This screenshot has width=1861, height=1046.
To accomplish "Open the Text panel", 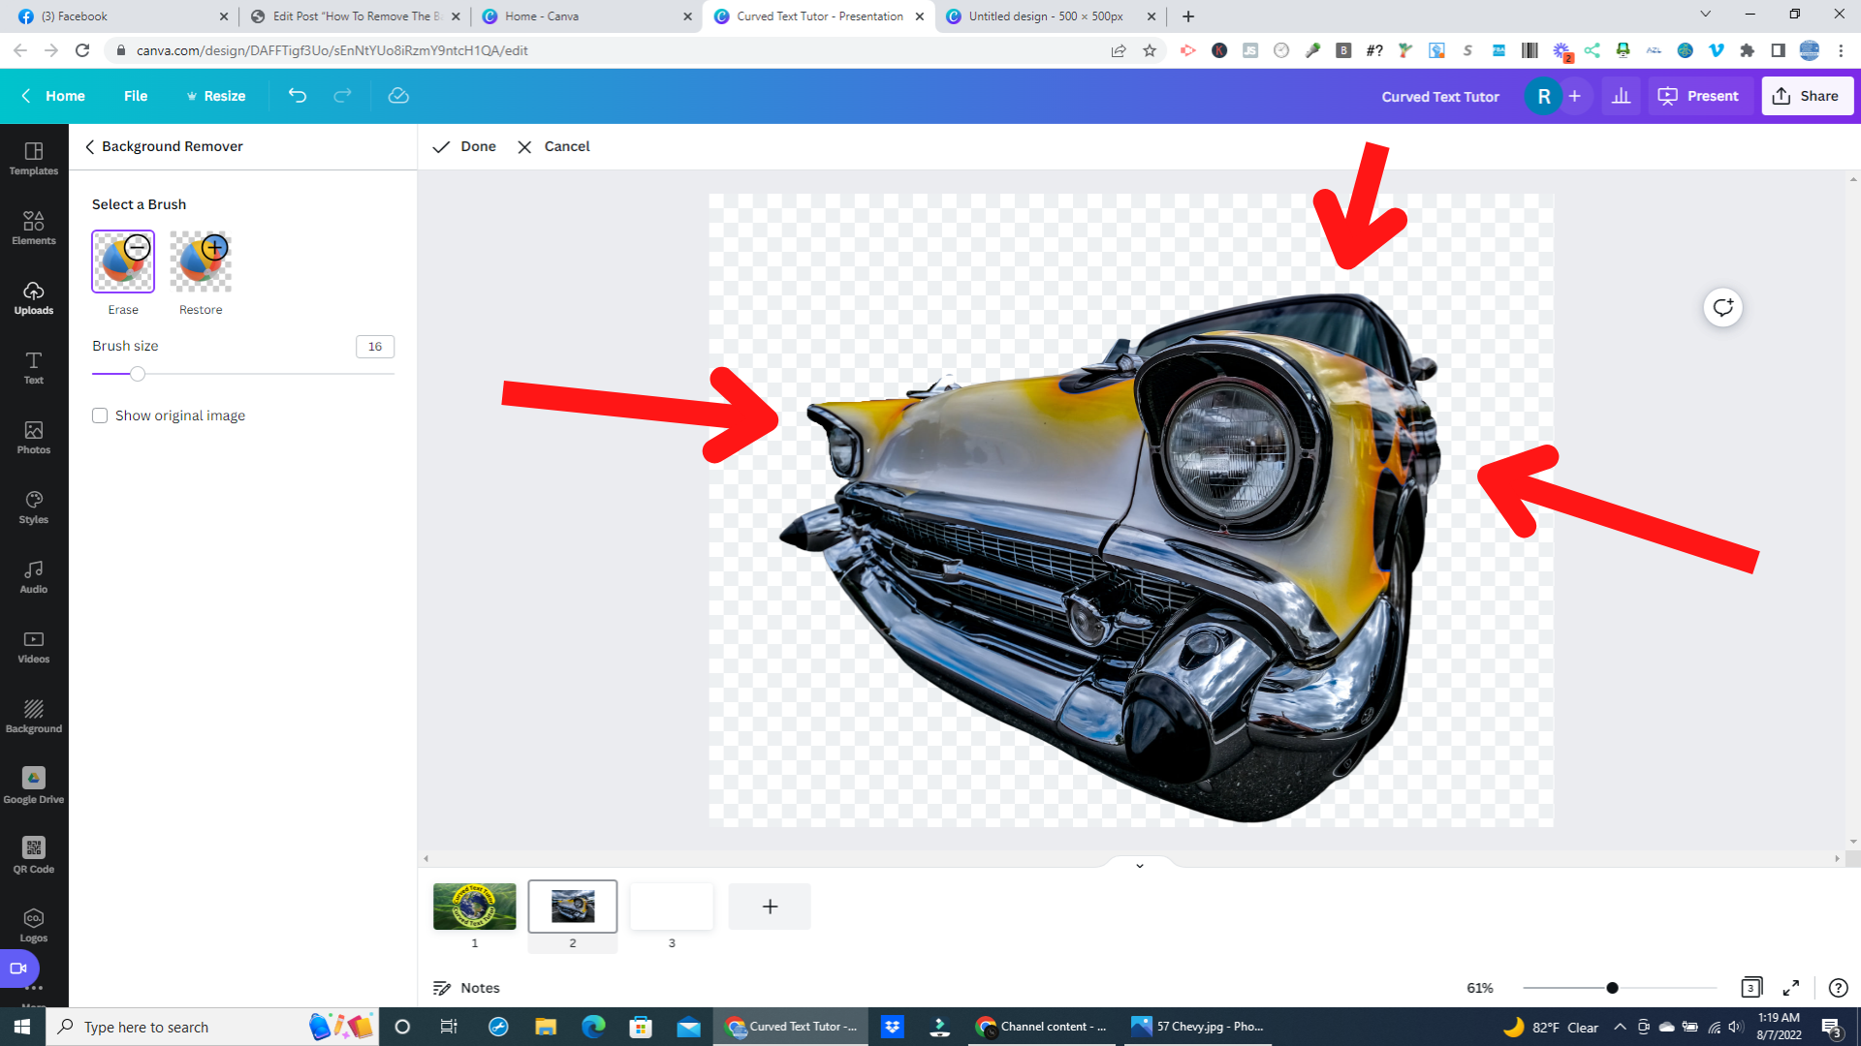I will click(x=34, y=367).
